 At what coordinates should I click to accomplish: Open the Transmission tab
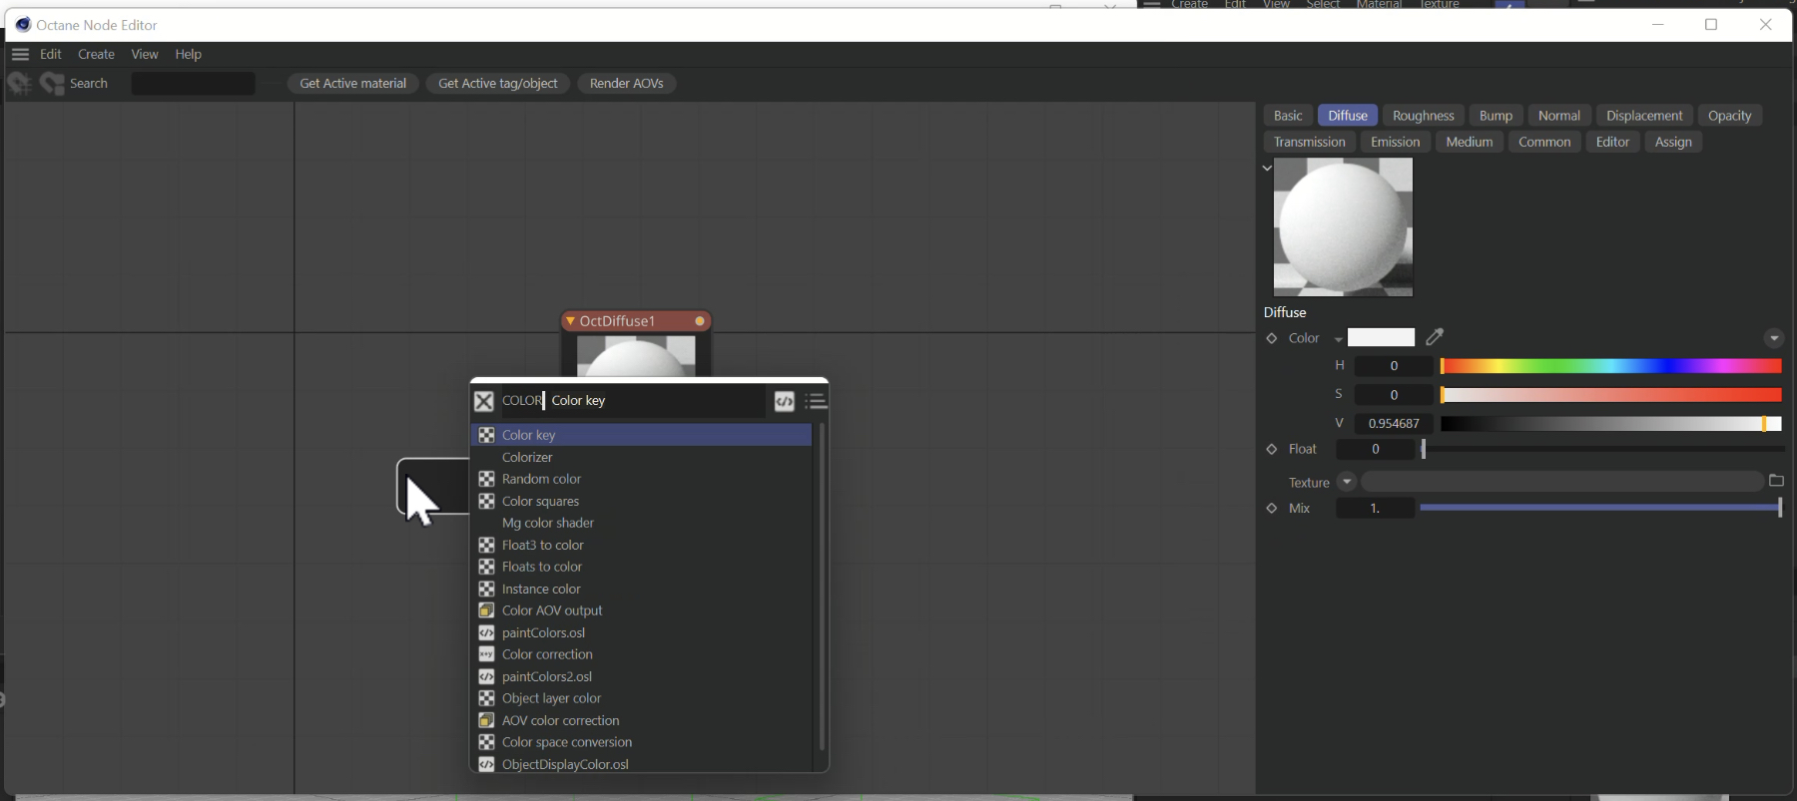[1310, 142]
